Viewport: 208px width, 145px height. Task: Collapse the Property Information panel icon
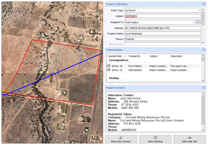[203, 4]
